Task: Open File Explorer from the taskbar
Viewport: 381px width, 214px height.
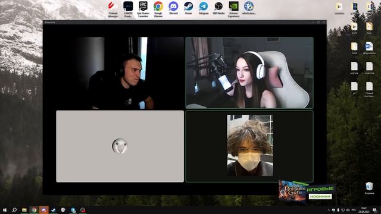Action: click(x=24, y=210)
